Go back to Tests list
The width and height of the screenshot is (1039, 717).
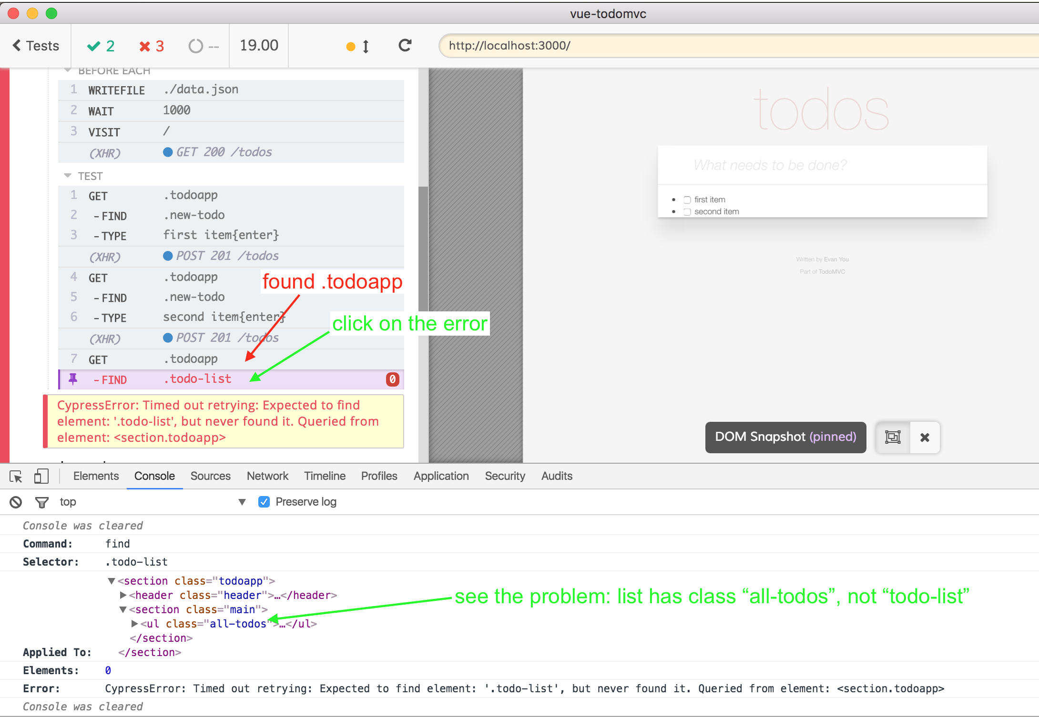click(36, 46)
